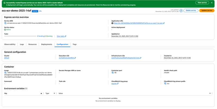Open the Info link beside Express badge
The image size is (217, 109).
40,11
